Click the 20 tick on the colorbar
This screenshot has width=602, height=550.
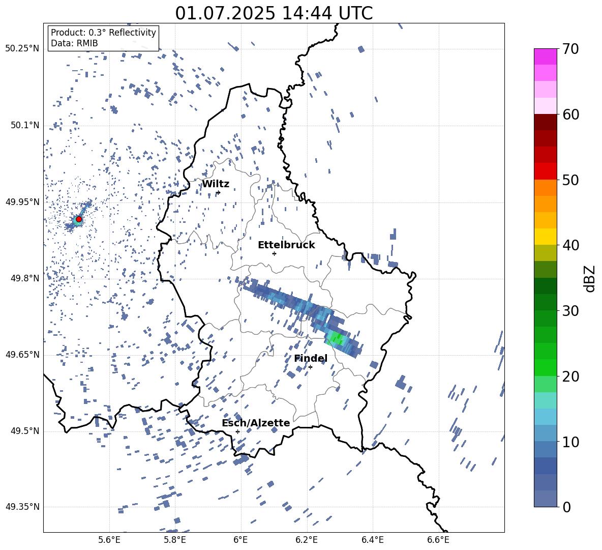click(570, 376)
